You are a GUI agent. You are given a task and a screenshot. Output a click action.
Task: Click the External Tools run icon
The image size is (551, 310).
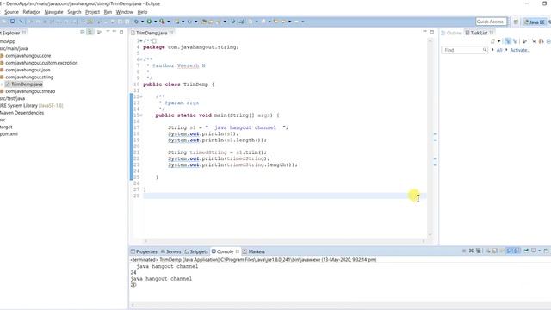point(162,22)
